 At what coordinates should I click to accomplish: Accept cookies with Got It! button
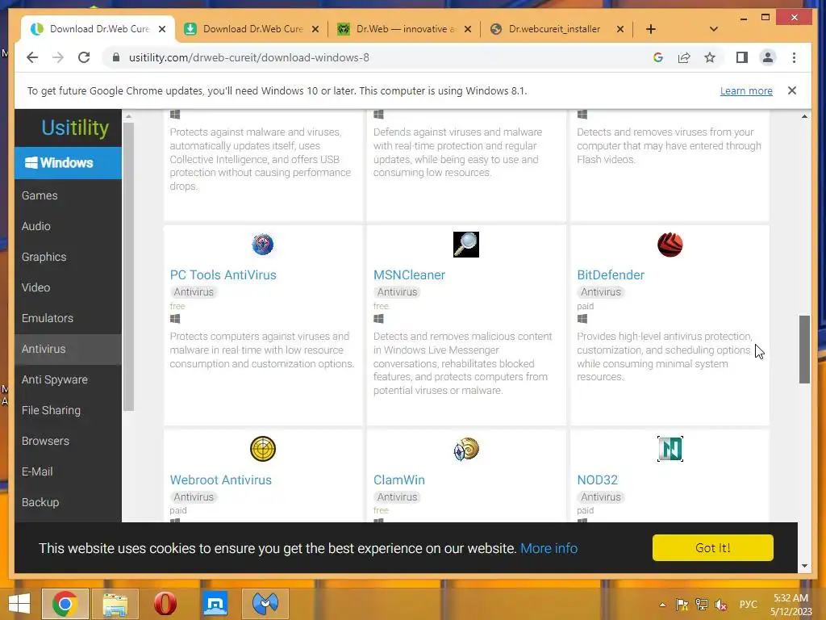713,548
